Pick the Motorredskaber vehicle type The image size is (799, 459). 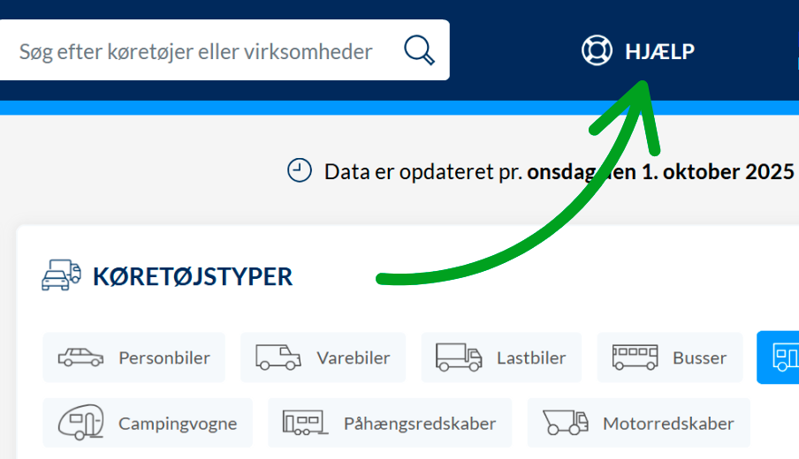point(667,423)
